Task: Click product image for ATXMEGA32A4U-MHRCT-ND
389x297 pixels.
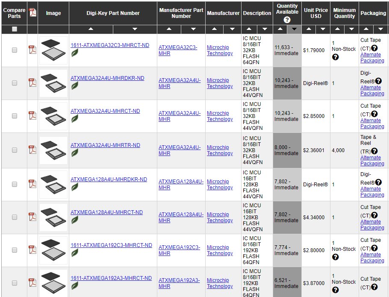Action: (x=53, y=116)
